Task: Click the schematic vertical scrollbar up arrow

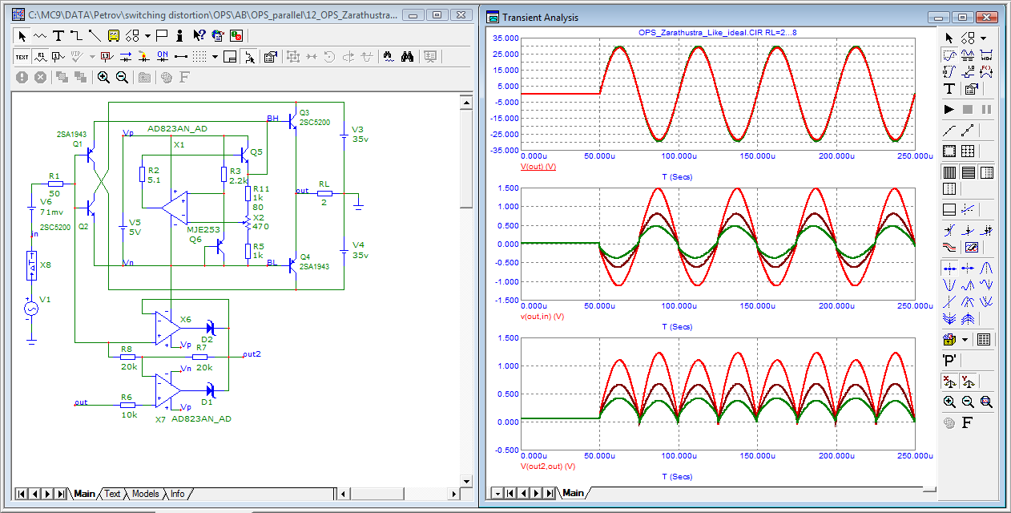Action: point(465,101)
